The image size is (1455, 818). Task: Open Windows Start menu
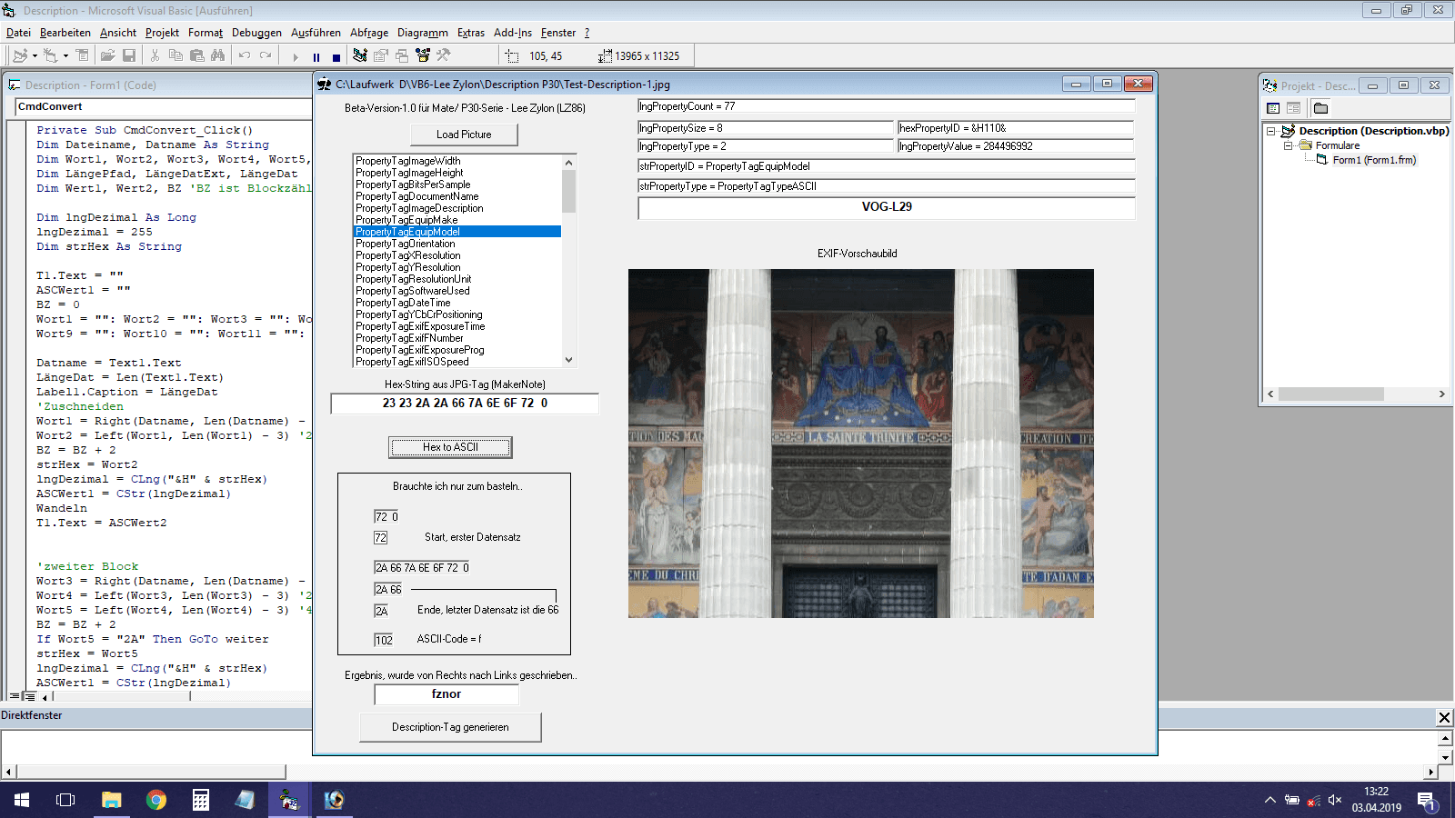click(22, 800)
